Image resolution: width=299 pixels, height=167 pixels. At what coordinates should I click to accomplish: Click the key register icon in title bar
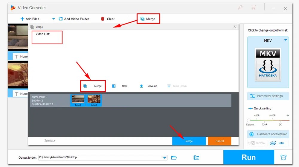pos(240,8)
